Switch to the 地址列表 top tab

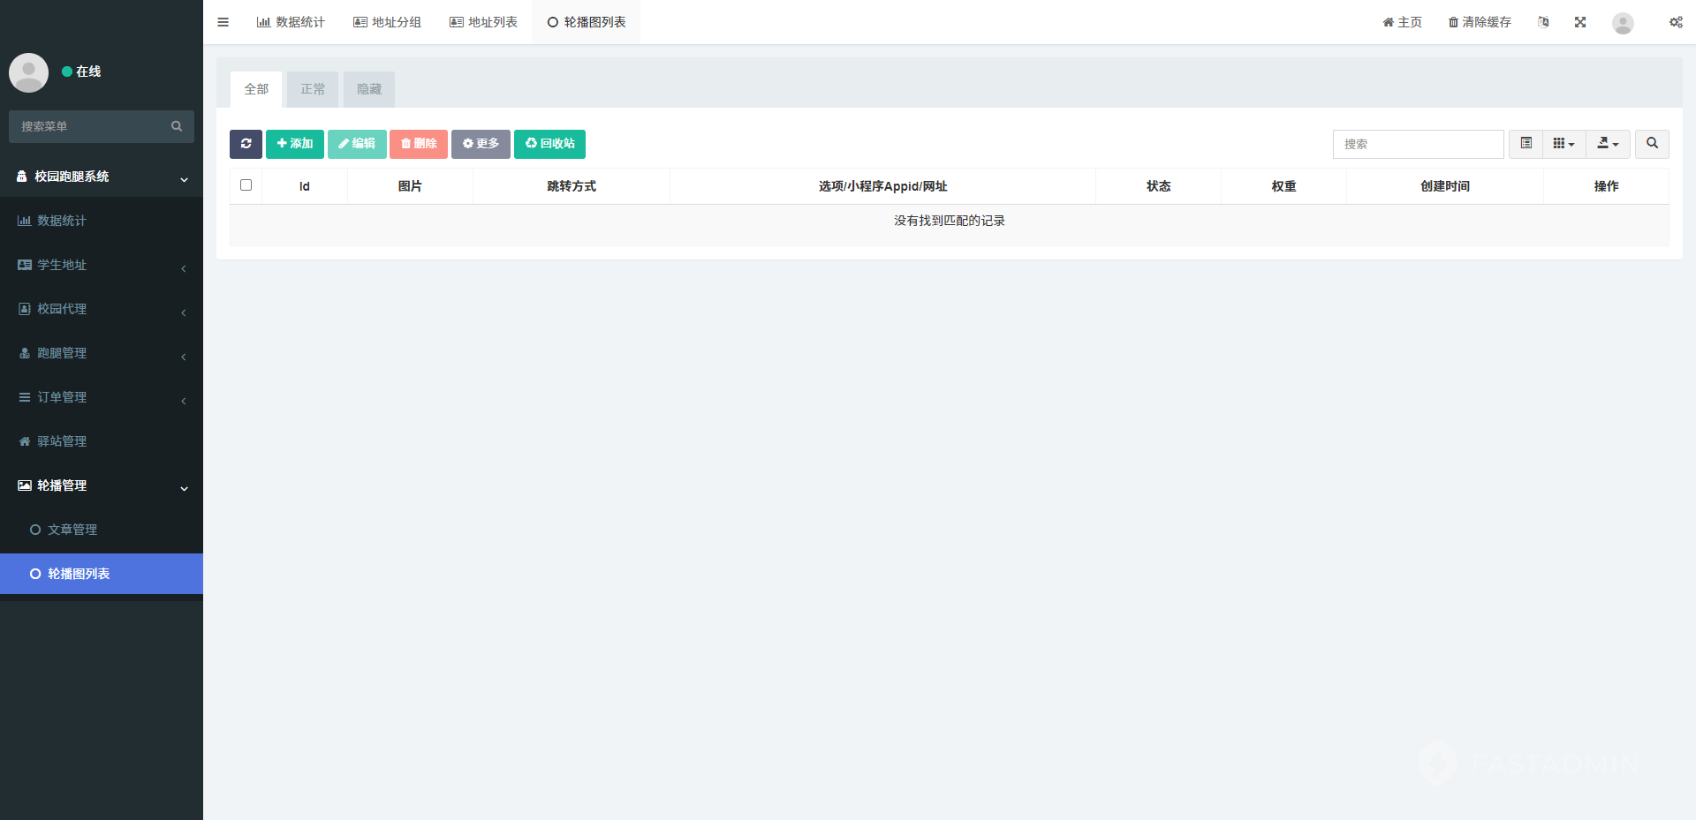(x=483, y=22)
